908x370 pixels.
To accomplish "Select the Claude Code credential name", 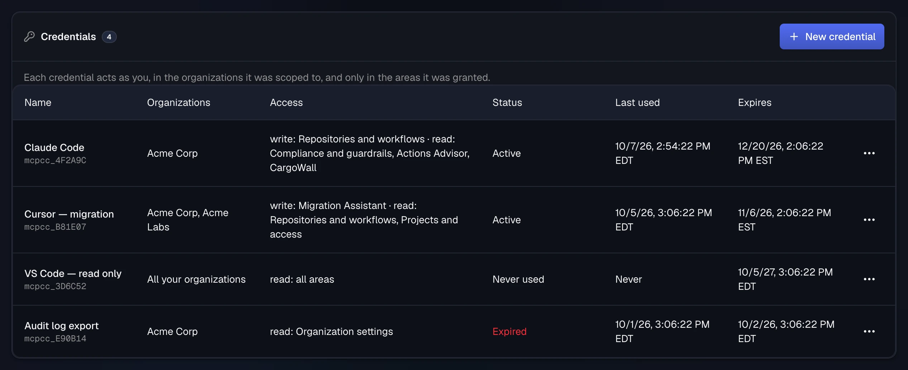I will click(54, 147).
